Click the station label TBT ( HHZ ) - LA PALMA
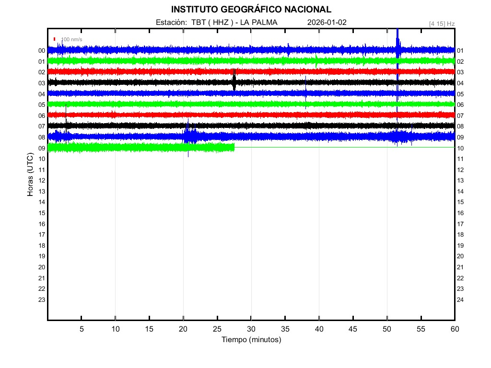 click(x=217, y=22)
